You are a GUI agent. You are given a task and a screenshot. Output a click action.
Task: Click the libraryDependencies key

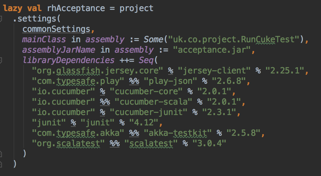click(x=68, y=60)
